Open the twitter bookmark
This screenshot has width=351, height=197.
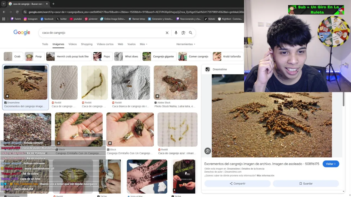[x=61, y=19]
